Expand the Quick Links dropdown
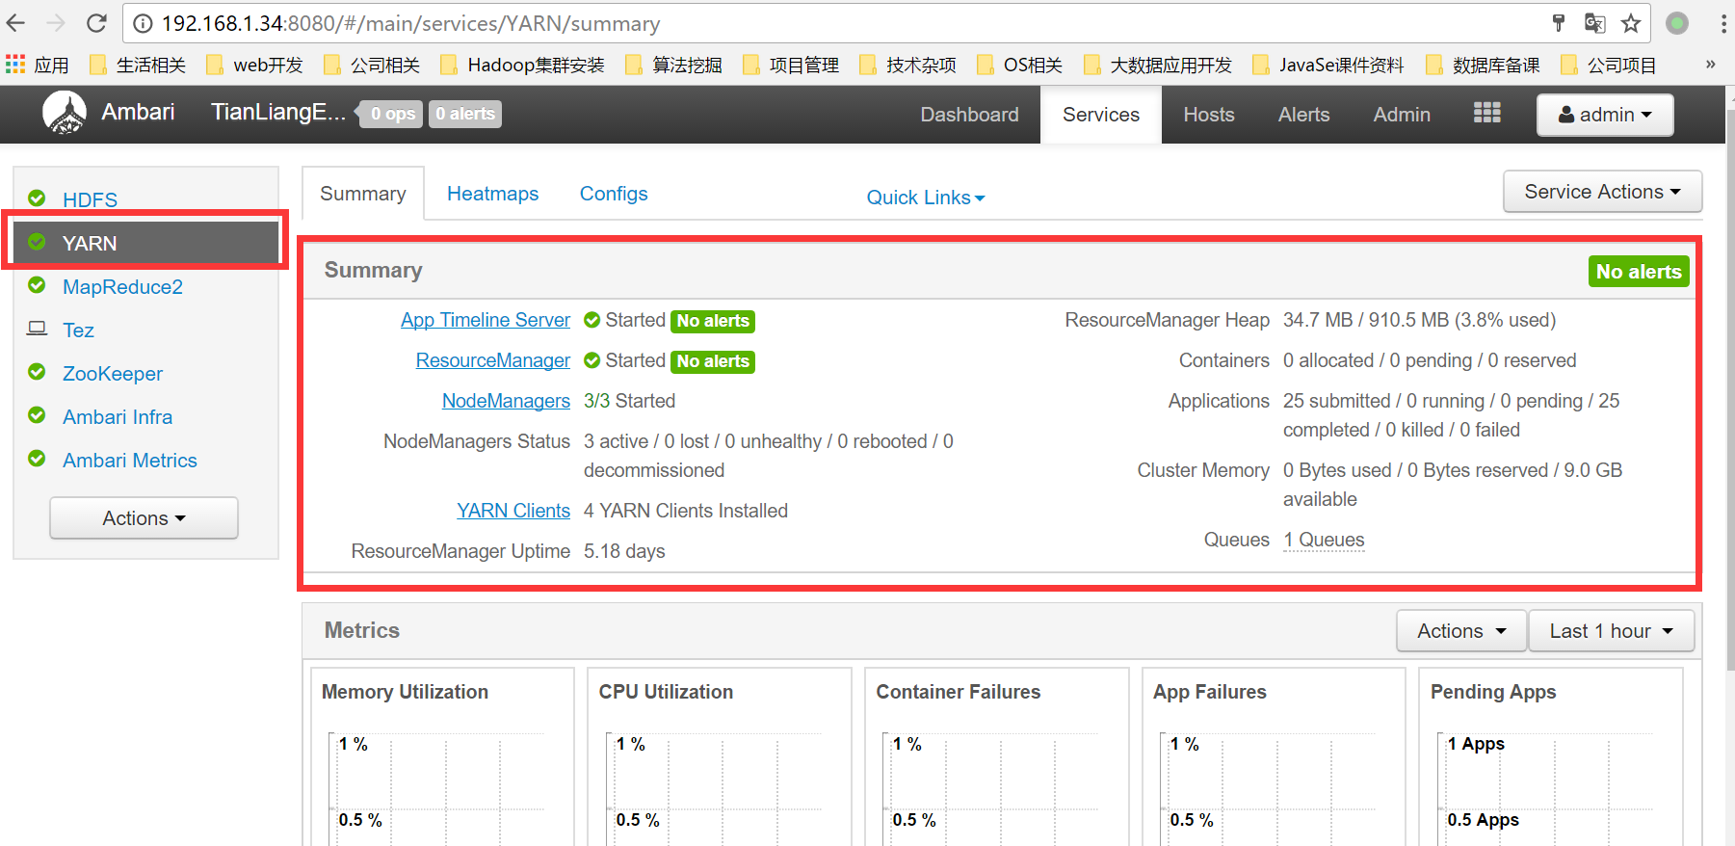1735x846 pixels. (926, 198)
